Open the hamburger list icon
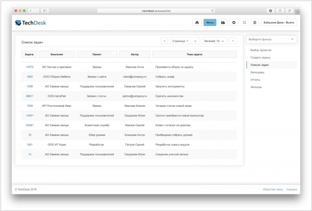The width and height of the screenshot is (312, 211). point(255,23)
